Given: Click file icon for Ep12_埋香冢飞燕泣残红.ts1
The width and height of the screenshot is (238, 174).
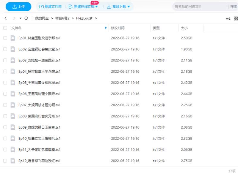Looking at the screenshot, I should pyautogui.click(x=13, y=161).
